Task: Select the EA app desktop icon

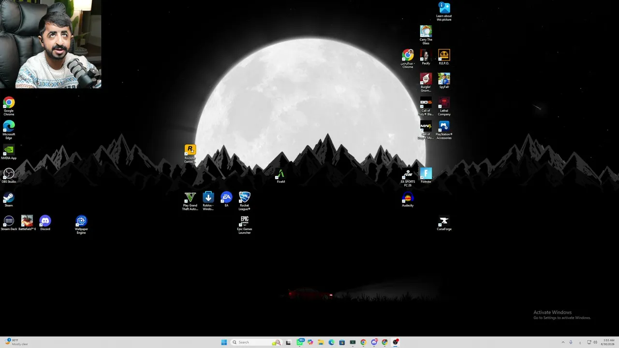Action: coord(226,199)
